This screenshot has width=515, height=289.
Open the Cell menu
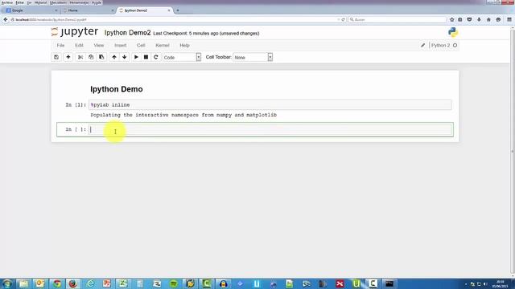click(141, 45)
